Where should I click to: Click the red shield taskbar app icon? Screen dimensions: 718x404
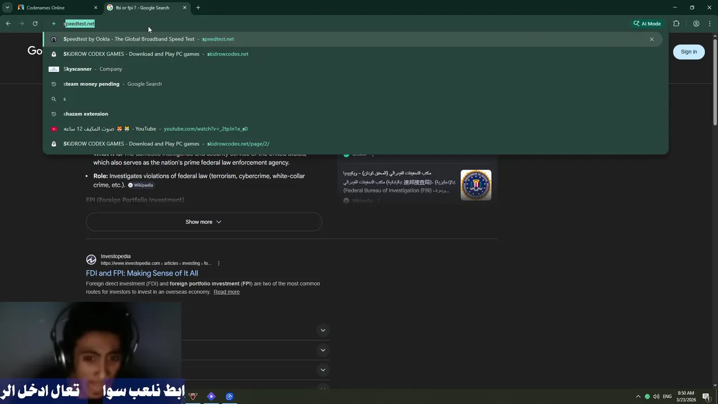click(193, 396)
